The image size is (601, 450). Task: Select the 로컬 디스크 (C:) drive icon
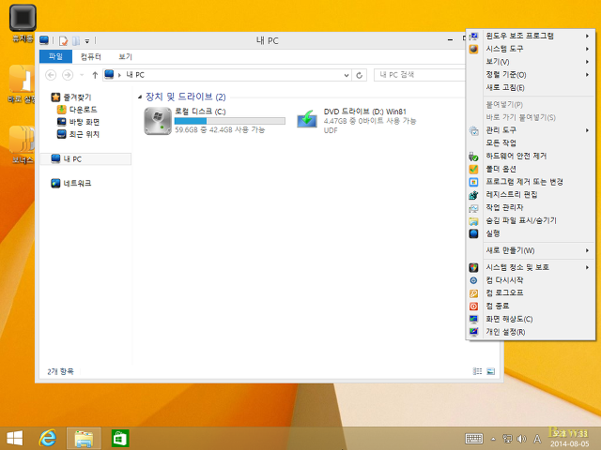[158, 121]
